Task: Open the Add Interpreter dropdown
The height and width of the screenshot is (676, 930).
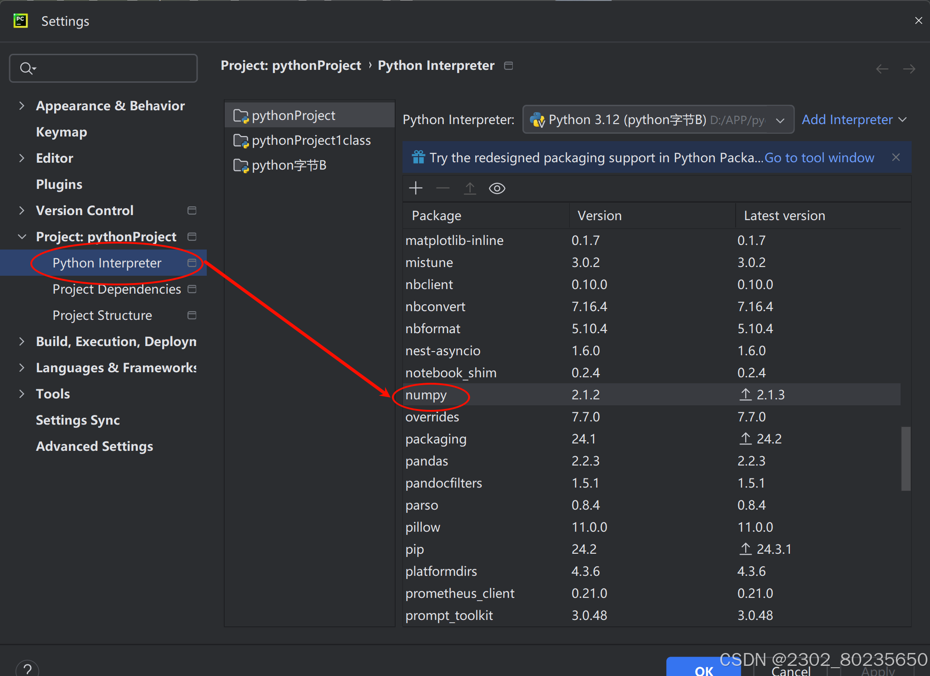Action: click(854, 119)
